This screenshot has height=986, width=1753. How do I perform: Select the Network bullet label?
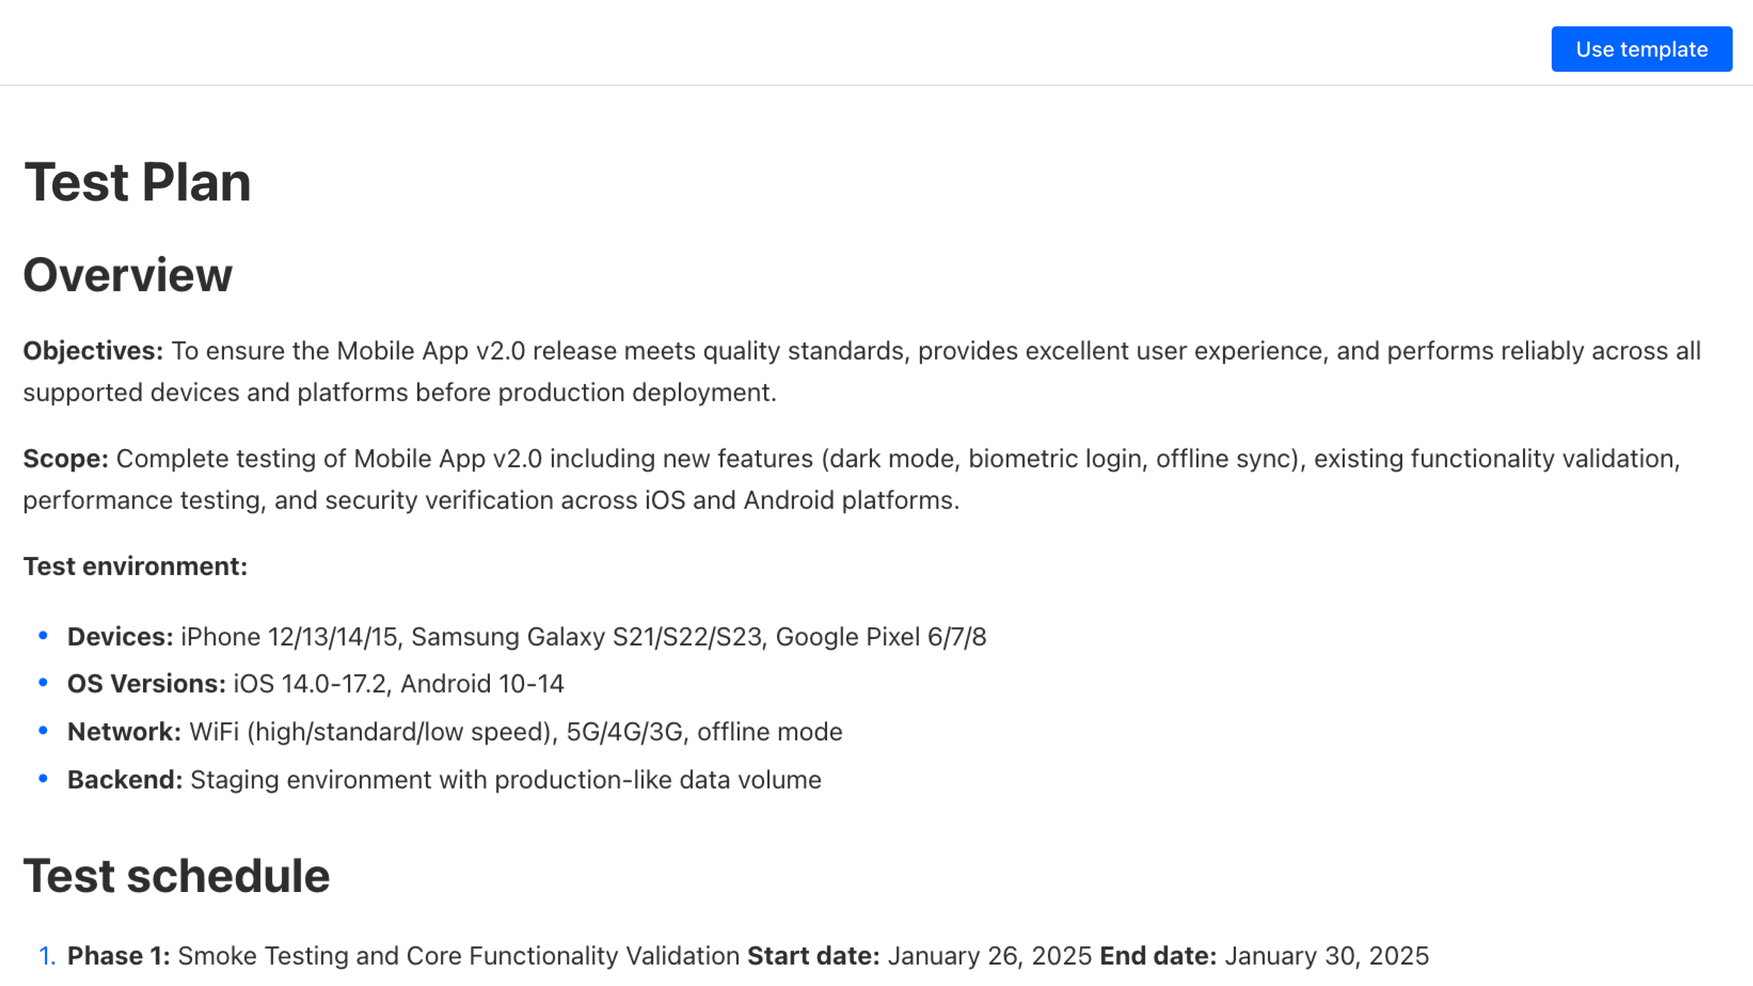pos(124,731)
